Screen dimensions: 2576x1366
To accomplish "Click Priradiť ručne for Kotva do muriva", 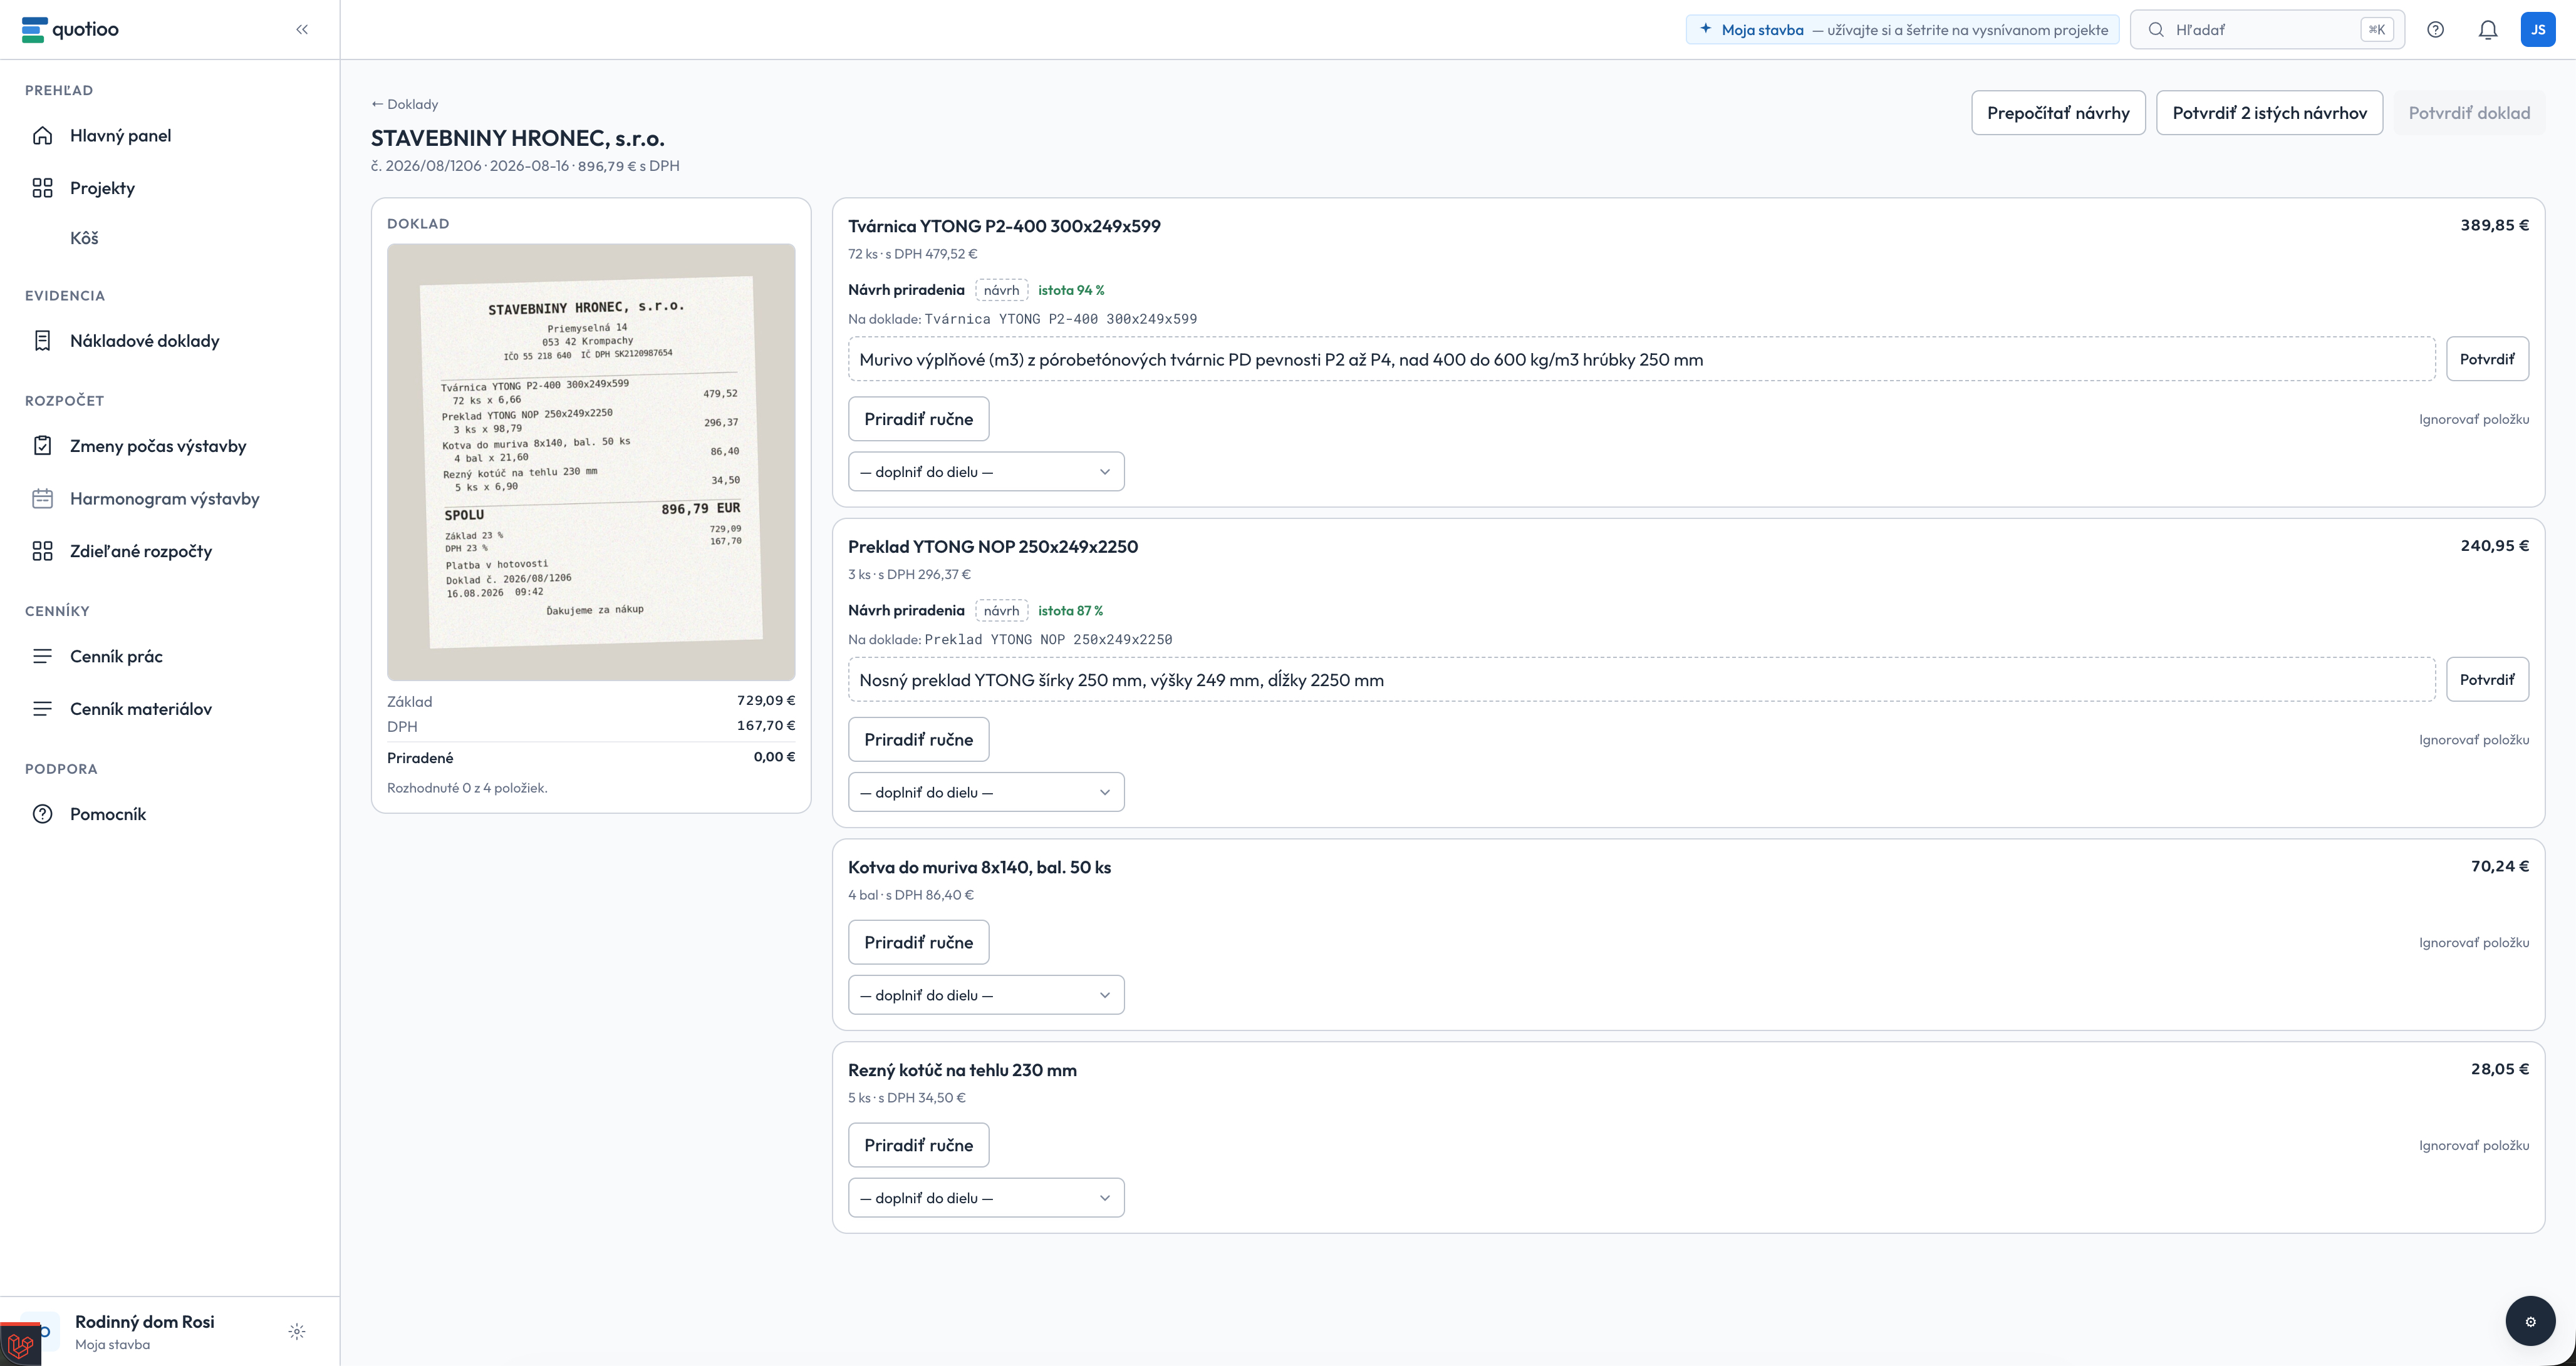I will pos(918,942).
